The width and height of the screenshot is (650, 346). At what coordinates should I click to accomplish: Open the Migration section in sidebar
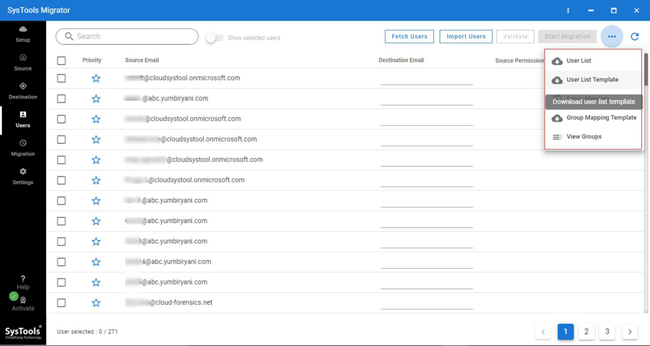click(23, 148)
